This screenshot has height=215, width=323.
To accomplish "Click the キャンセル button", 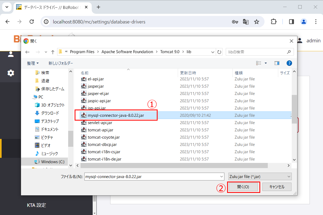I will [277, 187].
